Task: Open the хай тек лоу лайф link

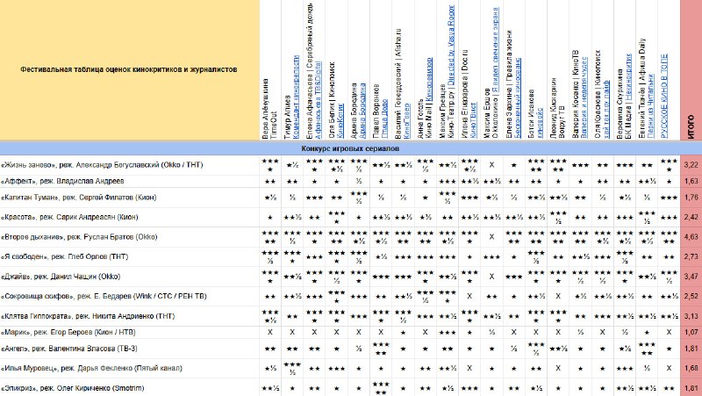Action: point(606,108)
